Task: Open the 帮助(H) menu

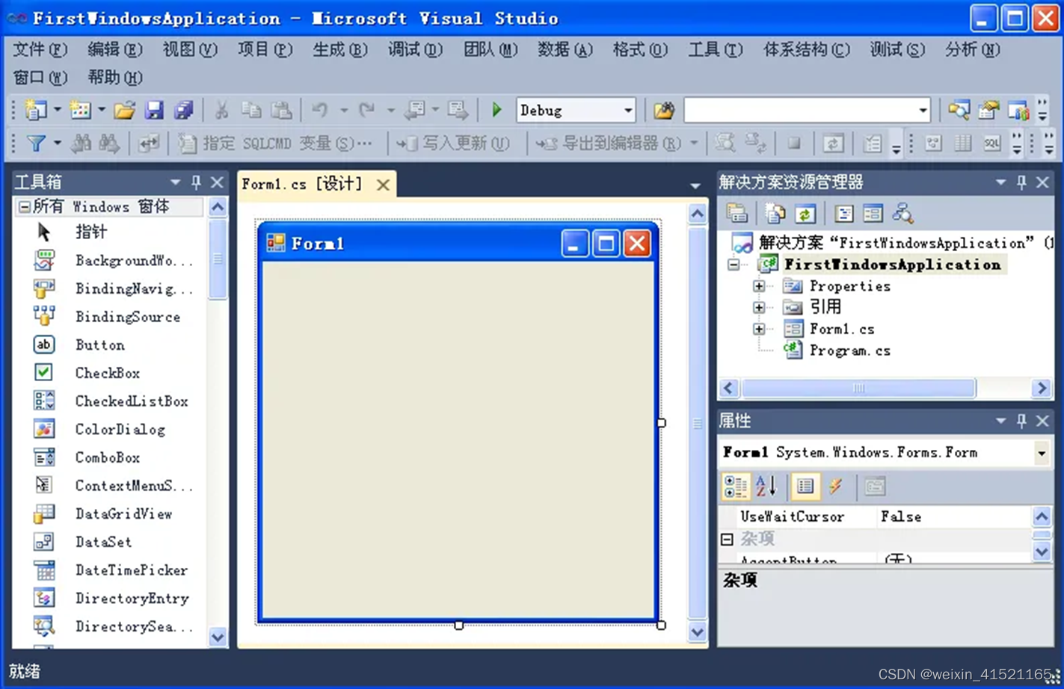Action: 115,78
